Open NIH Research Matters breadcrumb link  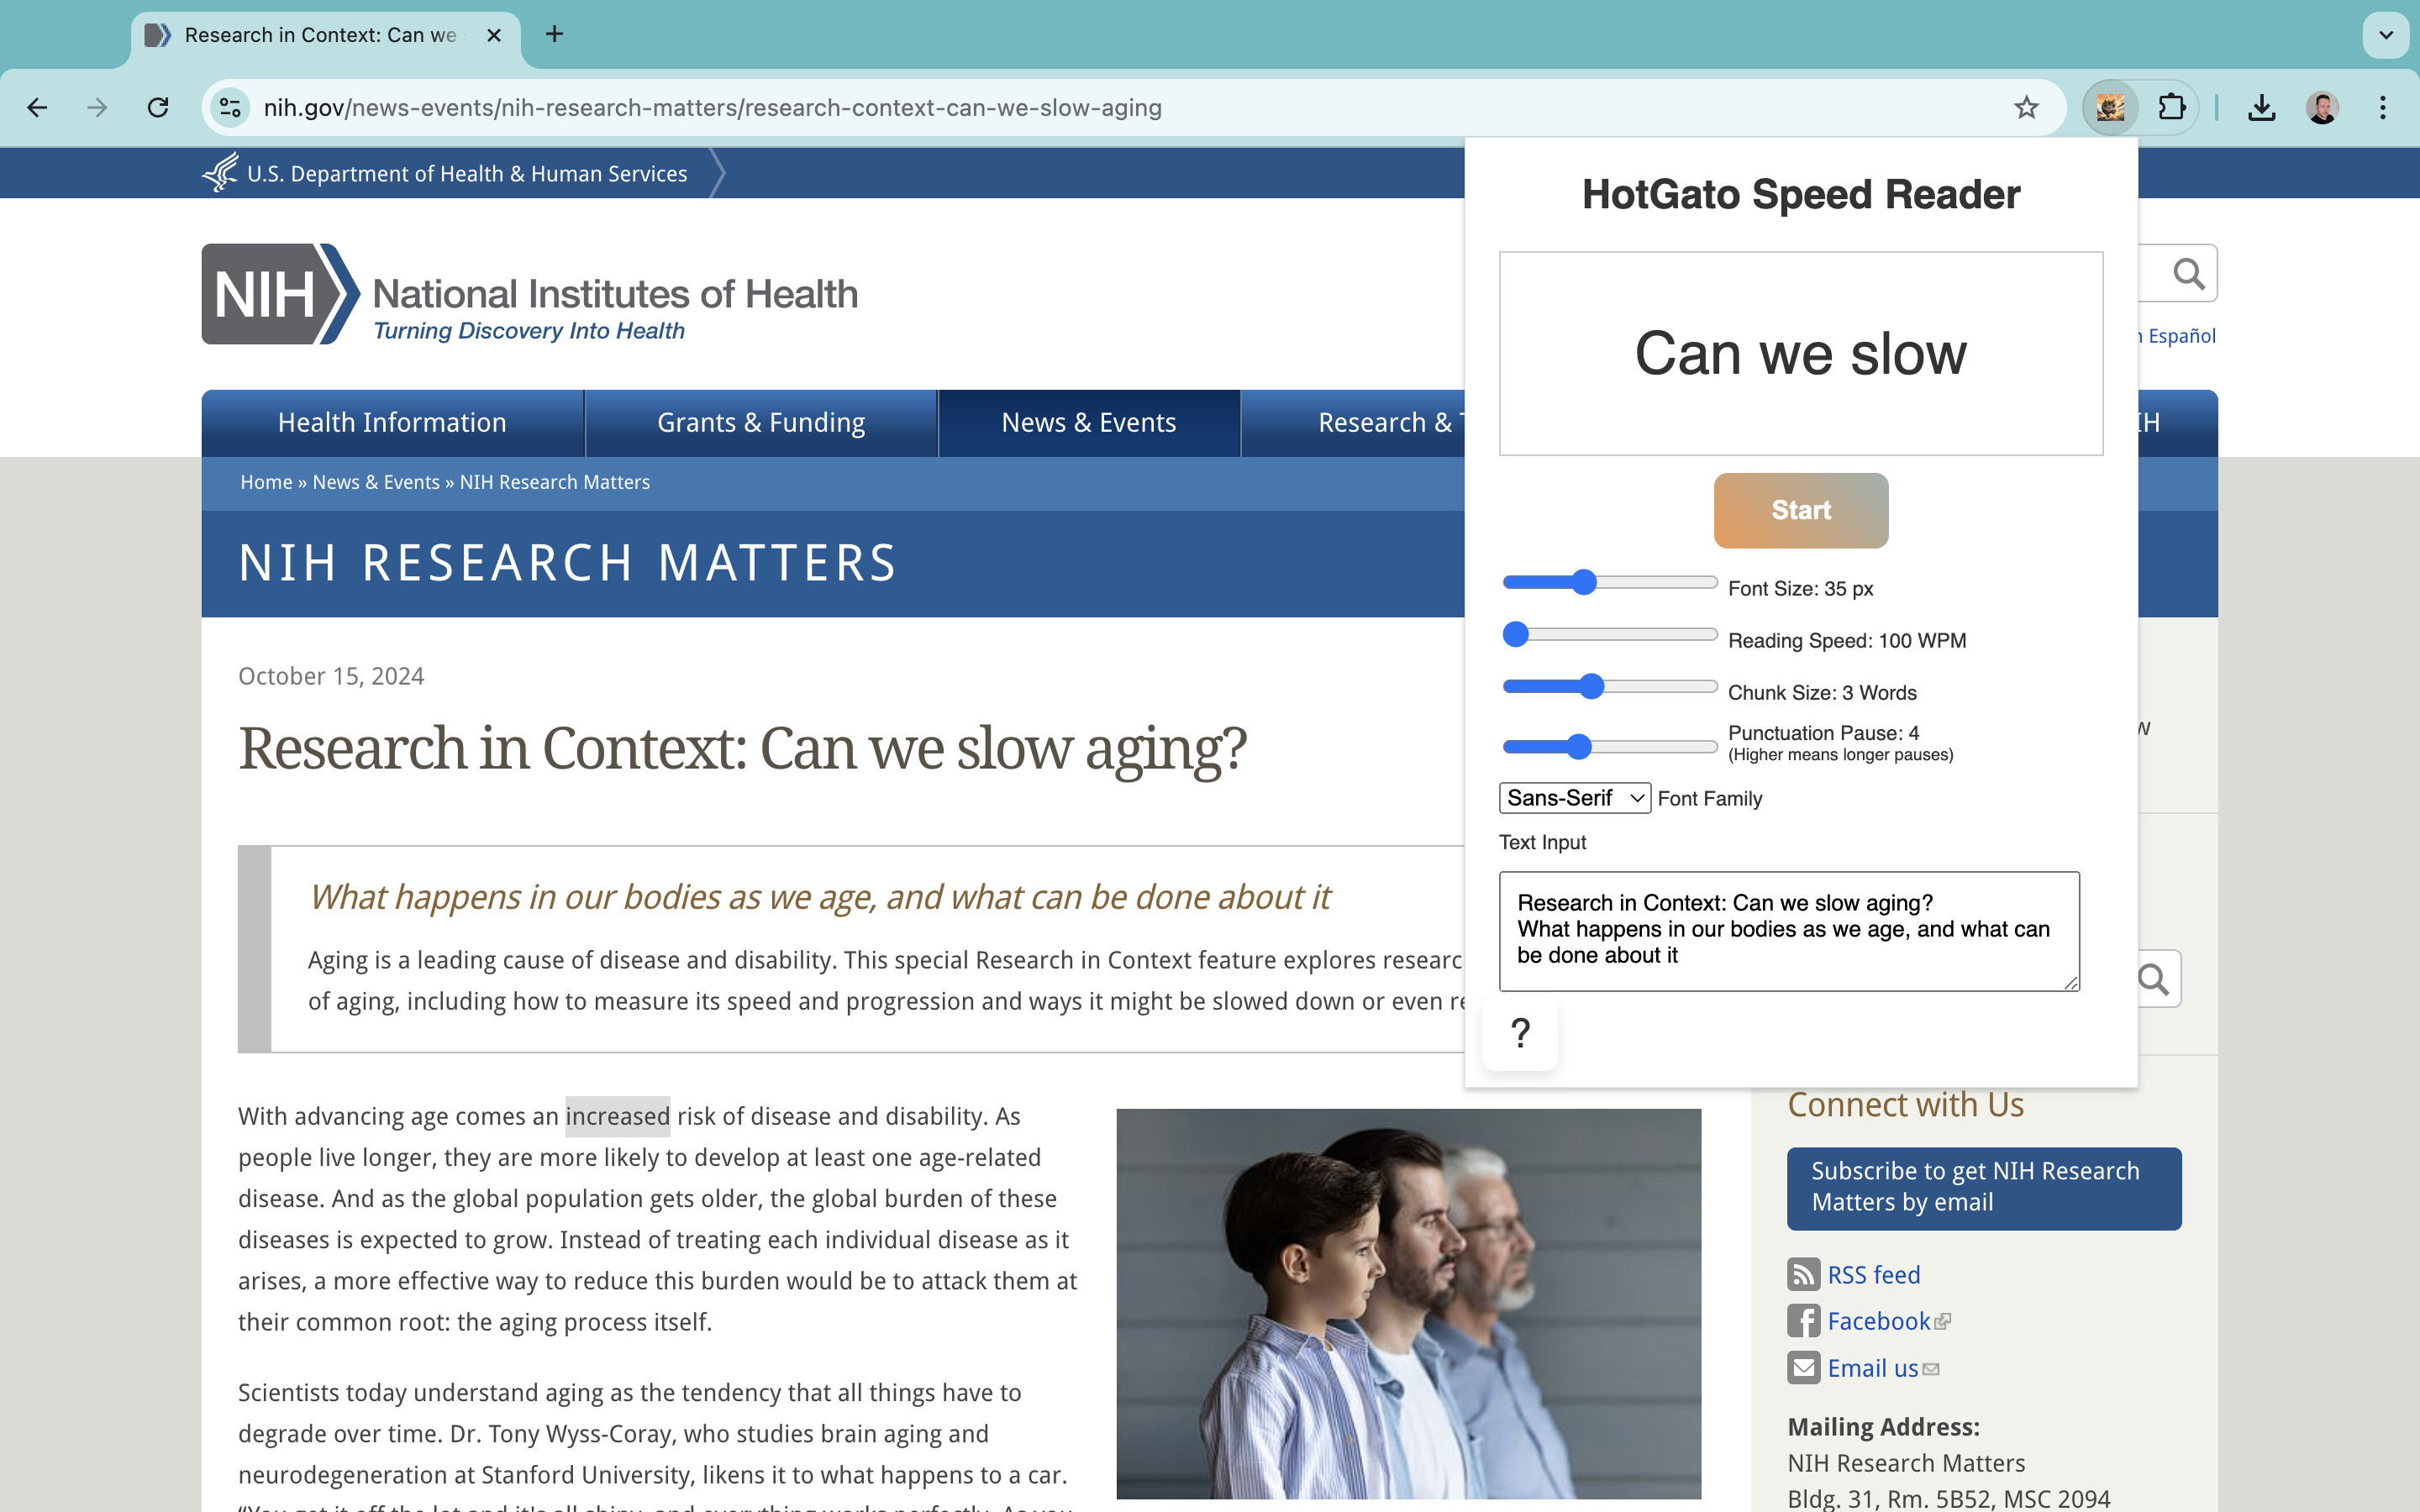(x=555, y=482)
